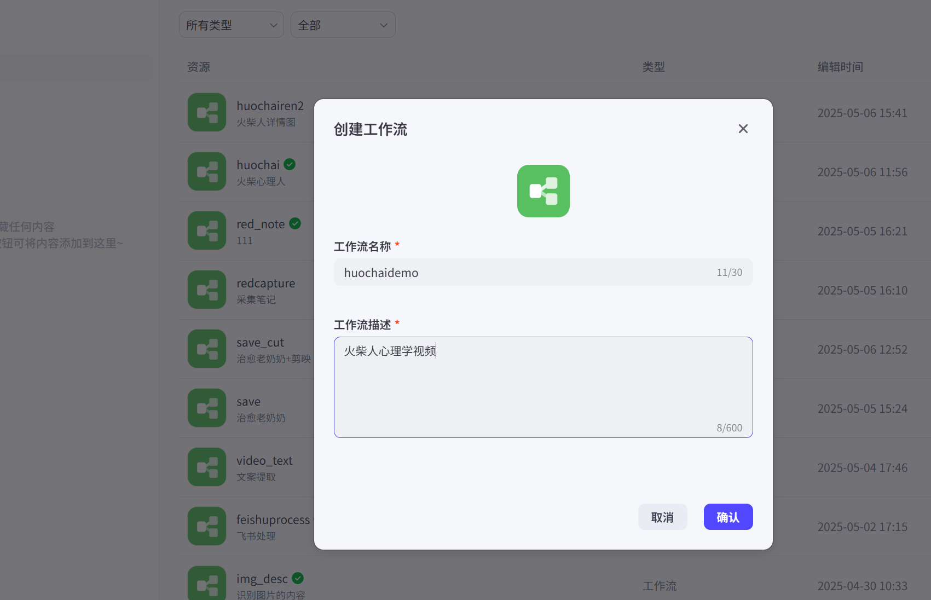Click the redcapture workflow icon

pos(207,290)
